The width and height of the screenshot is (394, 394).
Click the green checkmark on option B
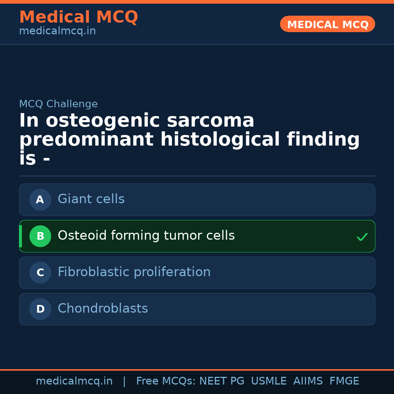pos(362,237)
